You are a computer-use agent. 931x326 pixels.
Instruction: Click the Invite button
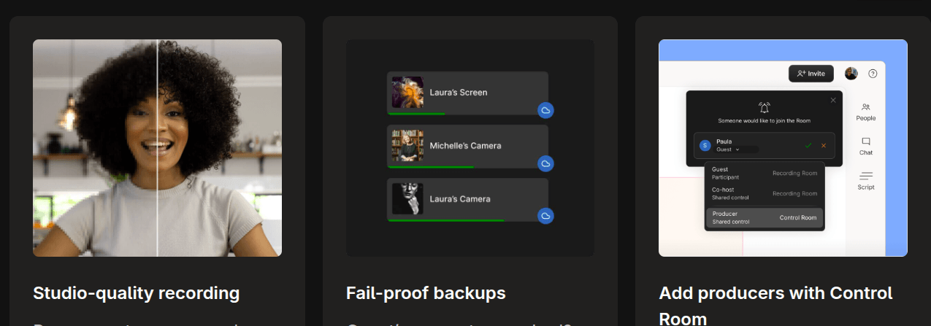pyautogui.click(x=811, y=74)
